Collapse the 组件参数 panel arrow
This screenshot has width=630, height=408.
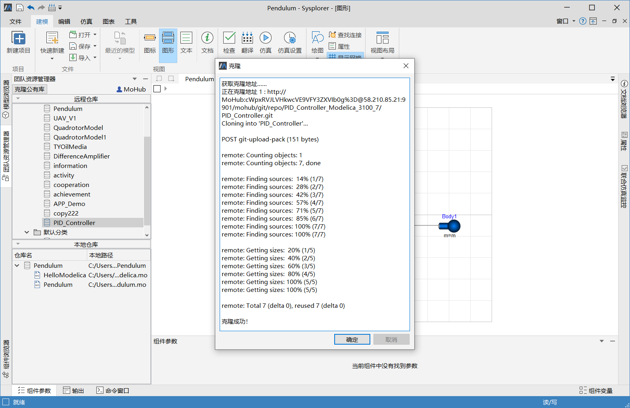[601, 341]
